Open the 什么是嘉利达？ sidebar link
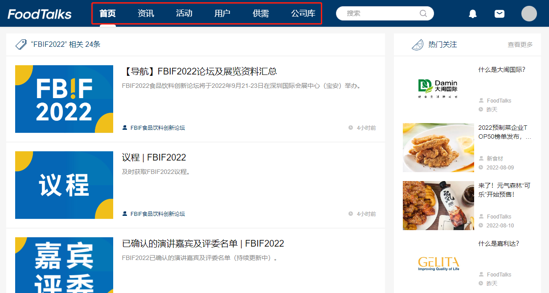 tap(498, 243)
